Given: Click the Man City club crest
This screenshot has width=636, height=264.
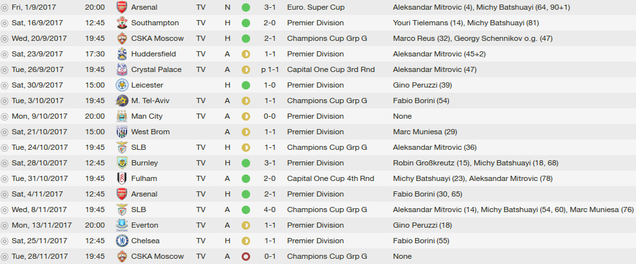Looking at the screenshot, I should [122, 117].
